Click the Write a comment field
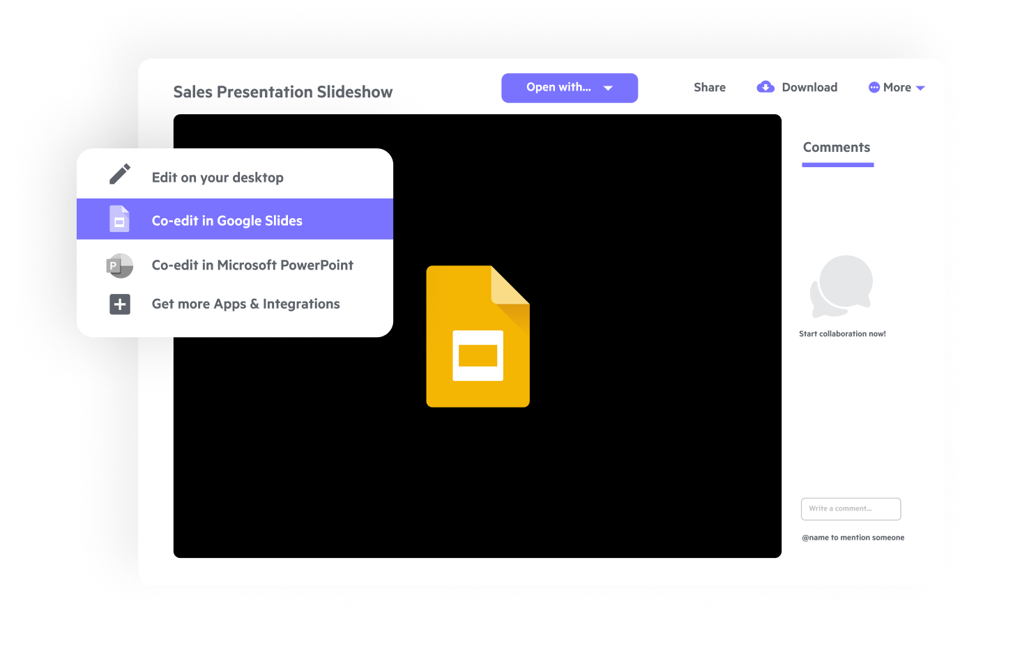 851,508
